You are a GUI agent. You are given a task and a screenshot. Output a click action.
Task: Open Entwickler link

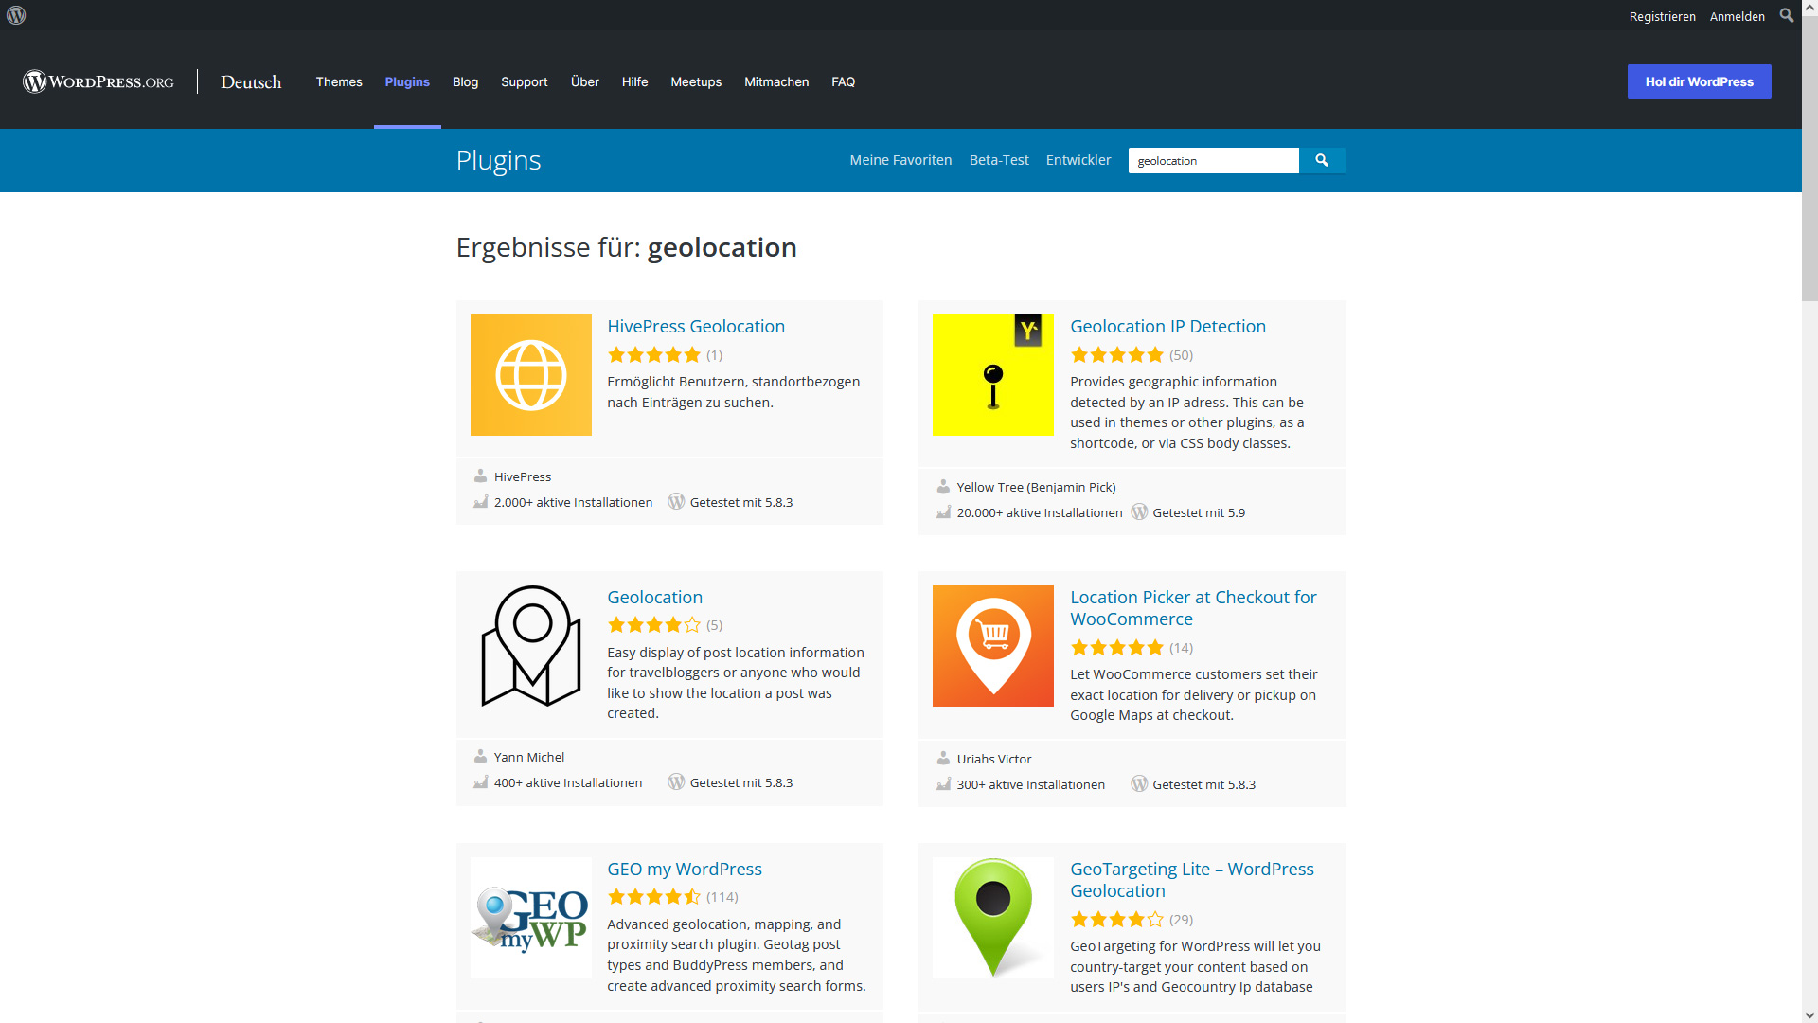coord(1078,160)
